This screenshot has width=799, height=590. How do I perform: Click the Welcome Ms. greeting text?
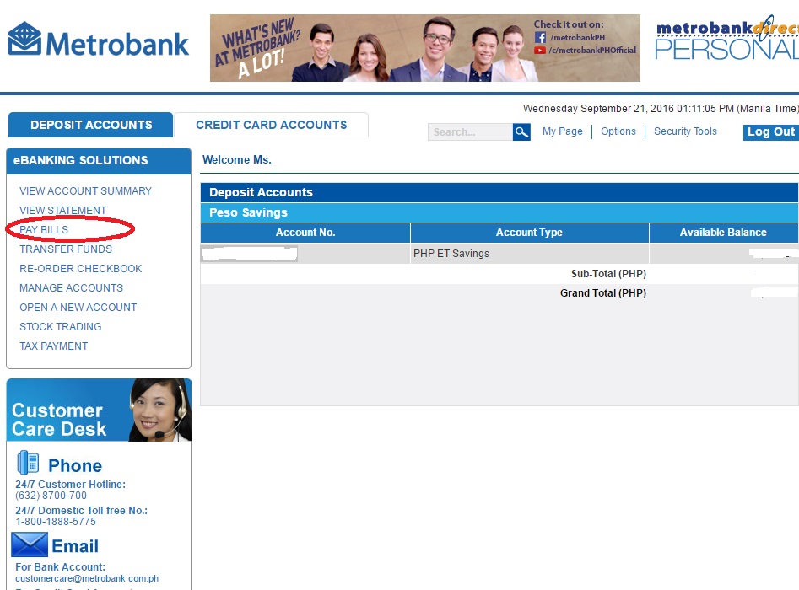[237, 160]
